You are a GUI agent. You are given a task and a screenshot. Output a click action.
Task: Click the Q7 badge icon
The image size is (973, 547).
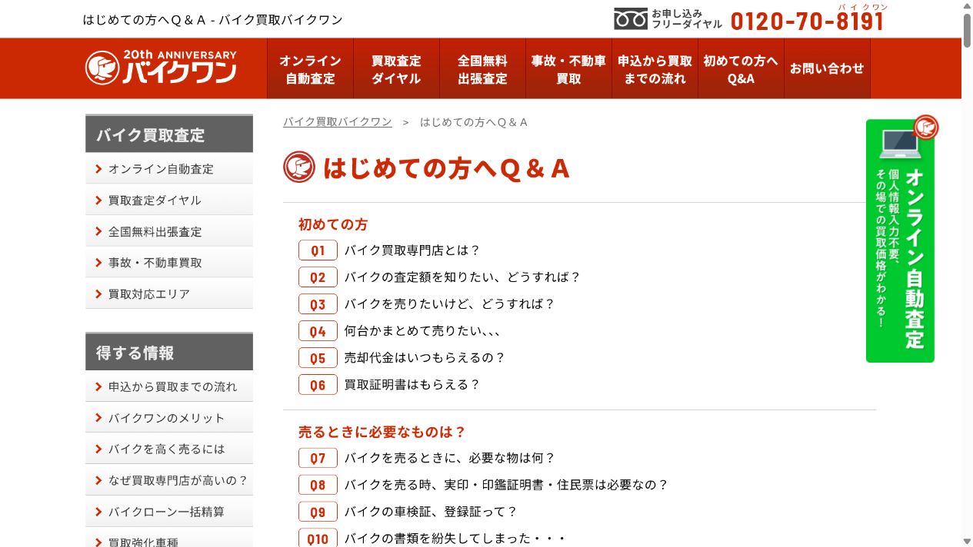pyautogui.click(x=318, y=458)
